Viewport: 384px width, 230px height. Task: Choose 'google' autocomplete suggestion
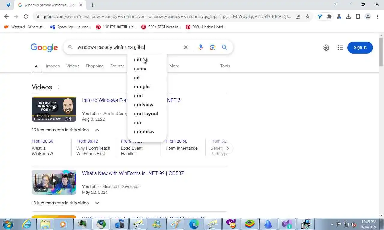pyautogui.click(x=147, y=87)
